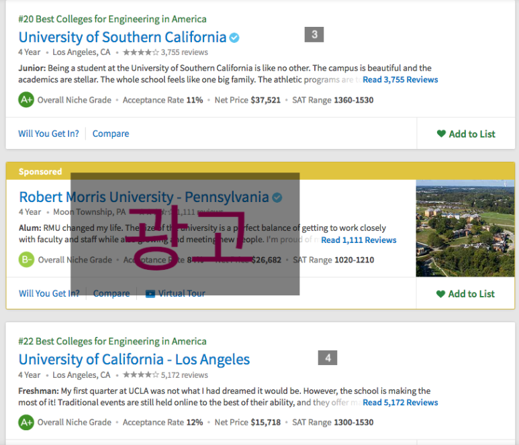Viewport: 519px width, 445px height.
Task: Read 3,755 Reviews for USC
Action: (400, 80)
